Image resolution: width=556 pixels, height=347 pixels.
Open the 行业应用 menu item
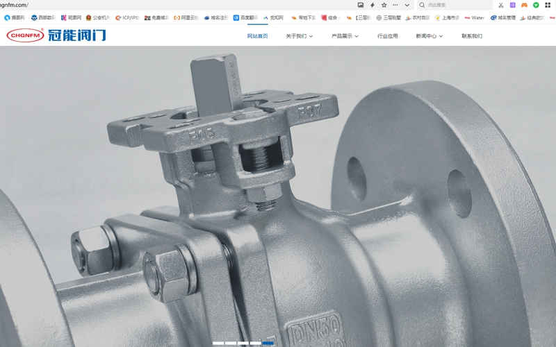tap(387, 36)
